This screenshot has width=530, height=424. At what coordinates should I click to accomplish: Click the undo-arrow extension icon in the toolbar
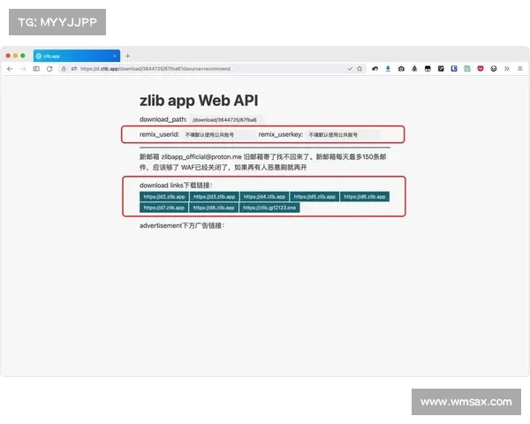[375, 69]
